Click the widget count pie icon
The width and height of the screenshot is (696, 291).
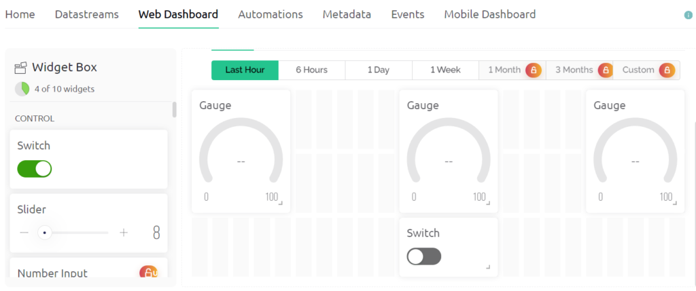point(22,88)
